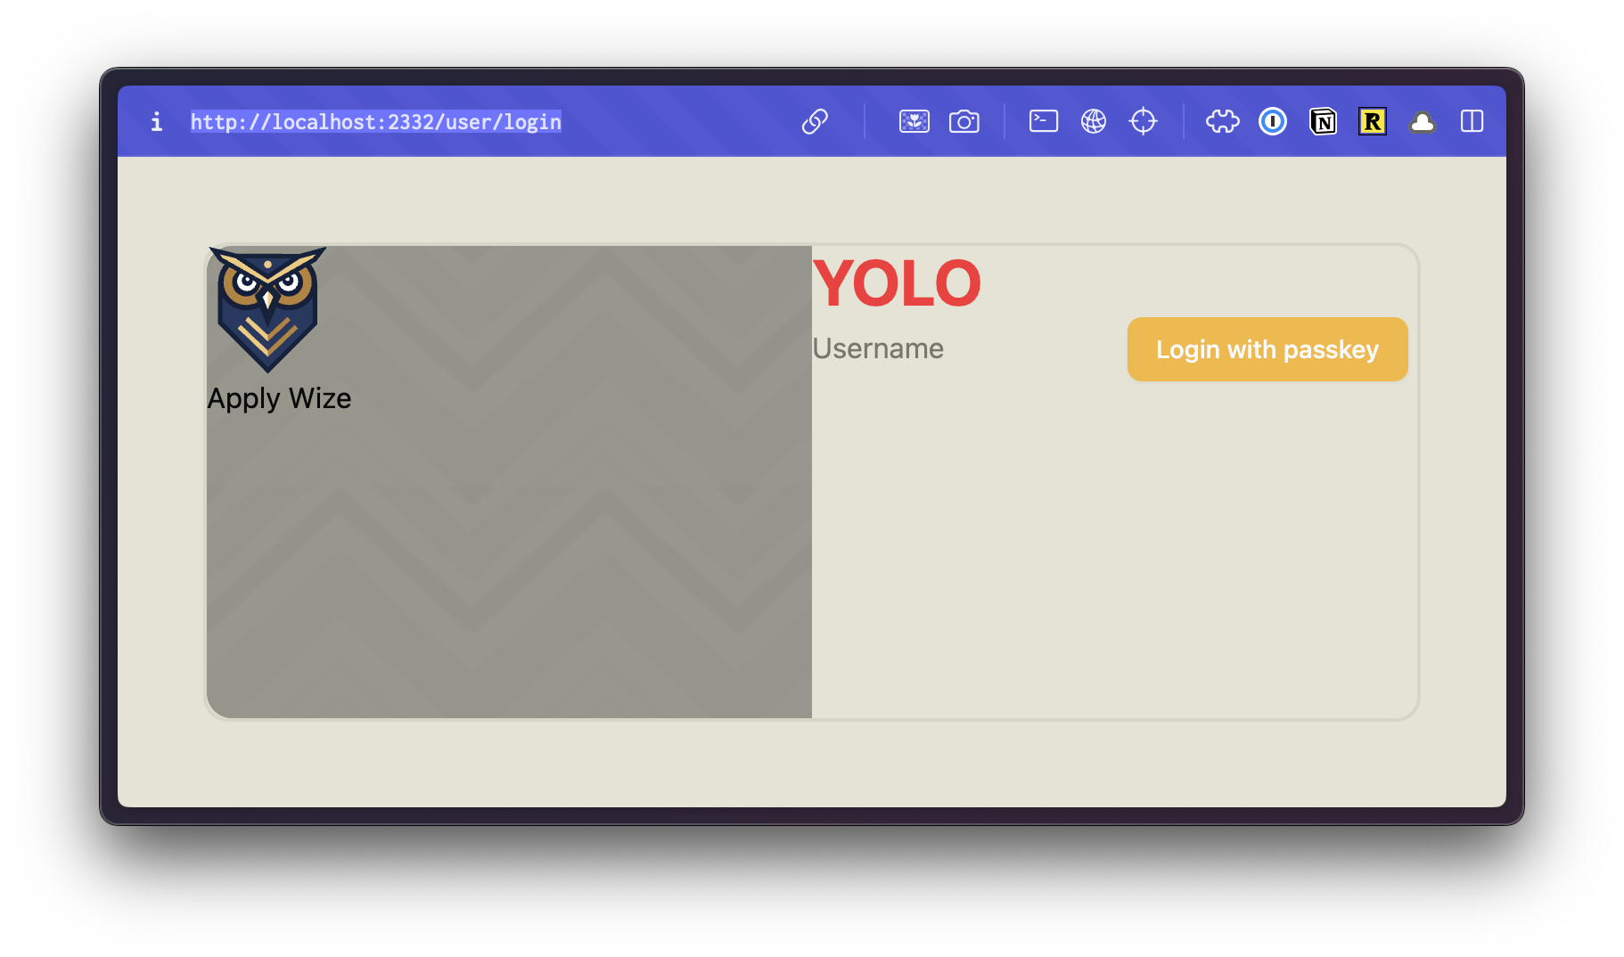Open site information via the info icon
This screenshot has width=1624, height=957.
(x=156, y=122)
